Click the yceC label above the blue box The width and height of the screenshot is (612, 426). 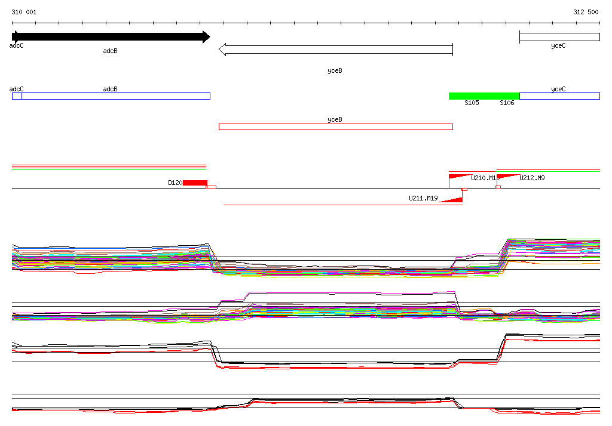[558, 89]
